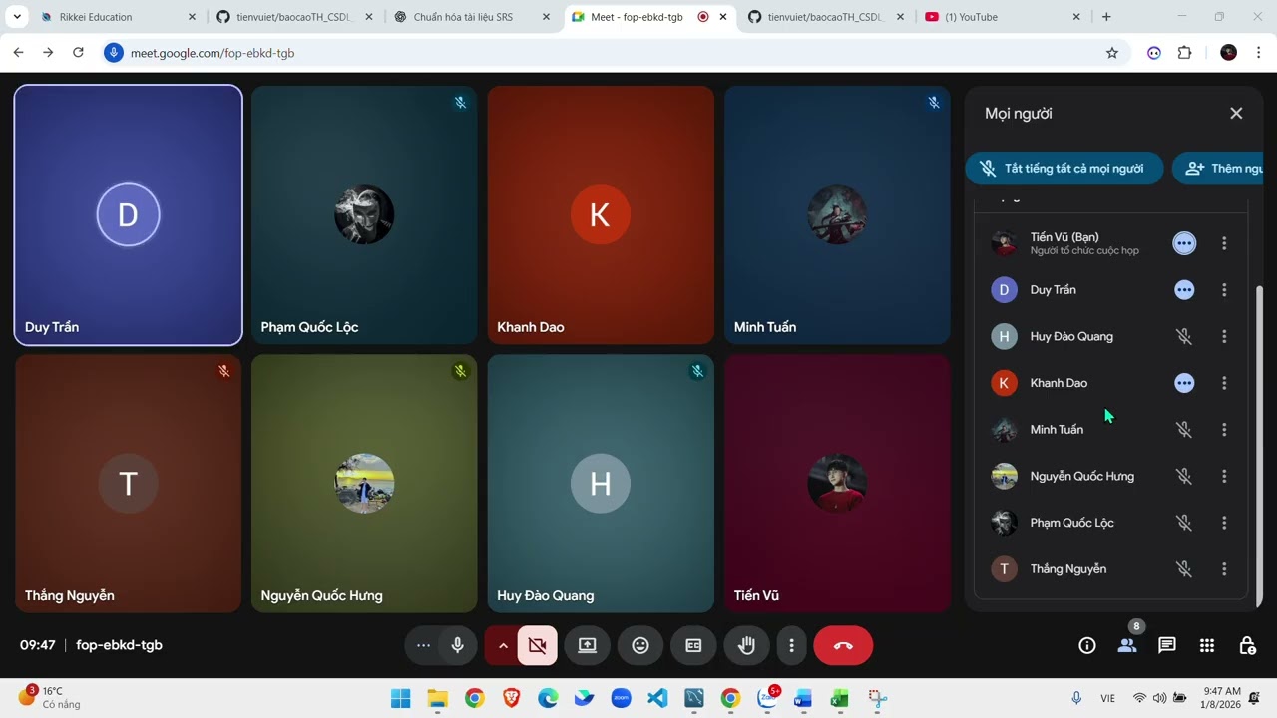1277x718 pixels.
Task: Click Minh Tuấn's muted mic icon in list
Action: pos(1184,430)
